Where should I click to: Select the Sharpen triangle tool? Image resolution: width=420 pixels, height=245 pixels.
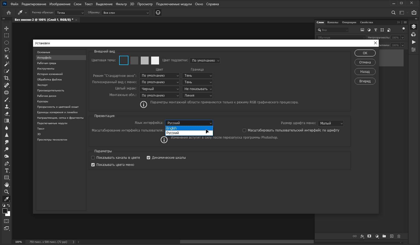point(7,135)
